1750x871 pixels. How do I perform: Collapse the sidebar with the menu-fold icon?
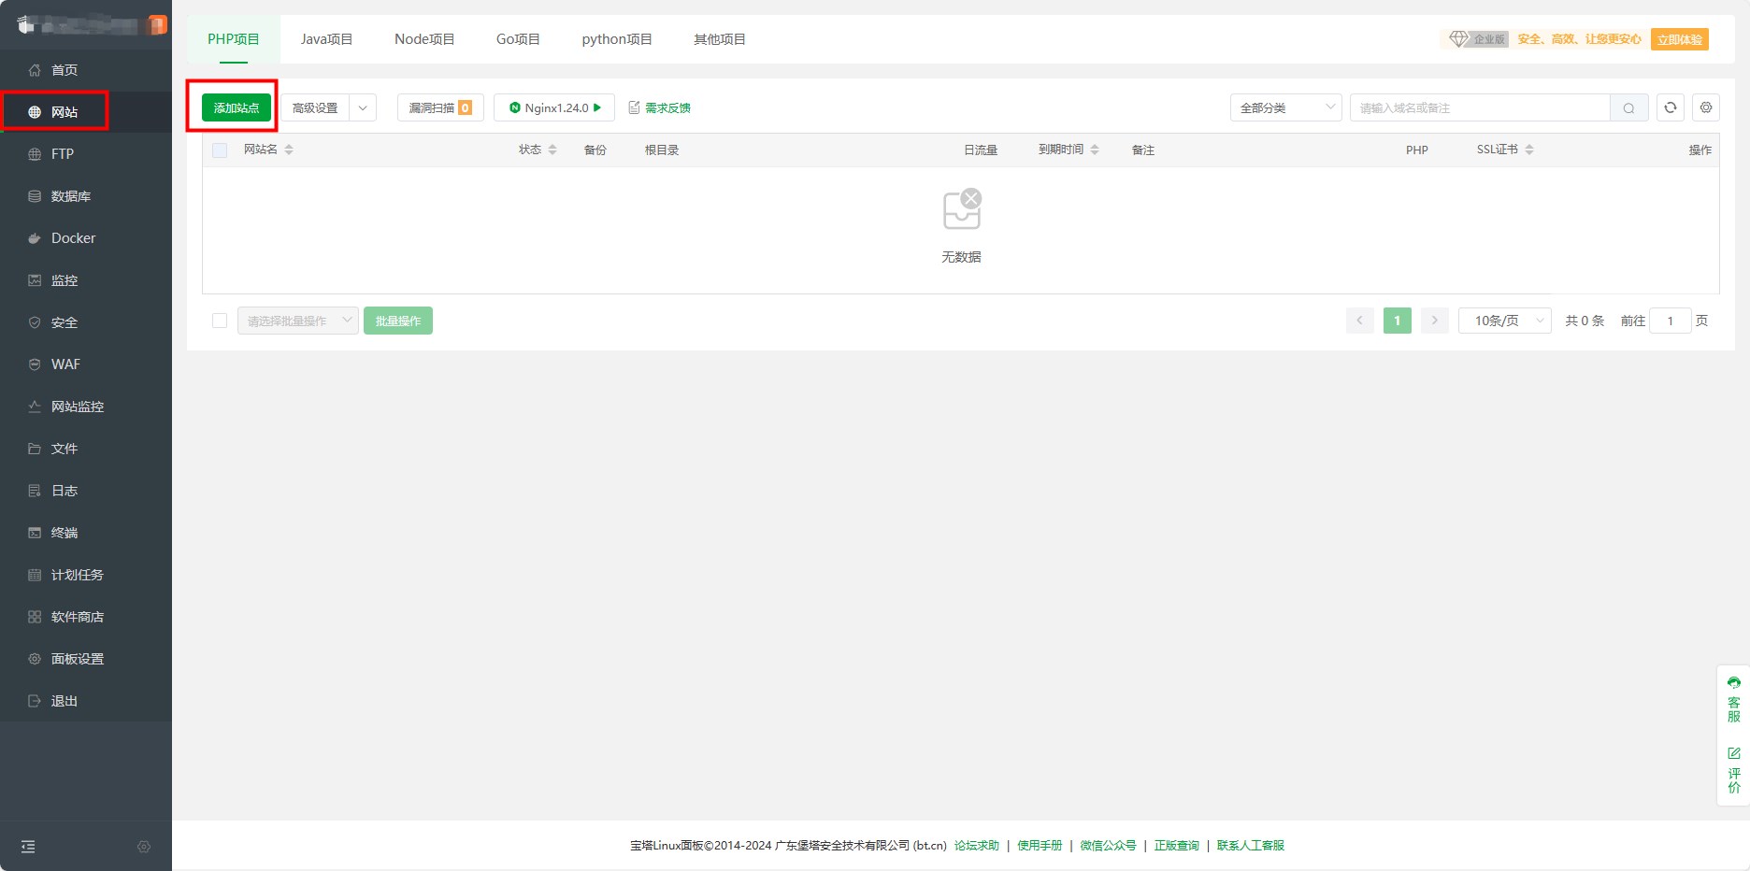coord(28,847)
